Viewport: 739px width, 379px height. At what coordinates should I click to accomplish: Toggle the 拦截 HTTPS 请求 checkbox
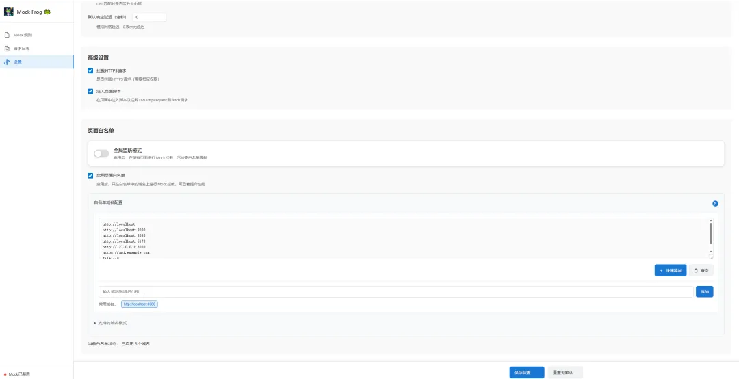click(x=90, y=70)
